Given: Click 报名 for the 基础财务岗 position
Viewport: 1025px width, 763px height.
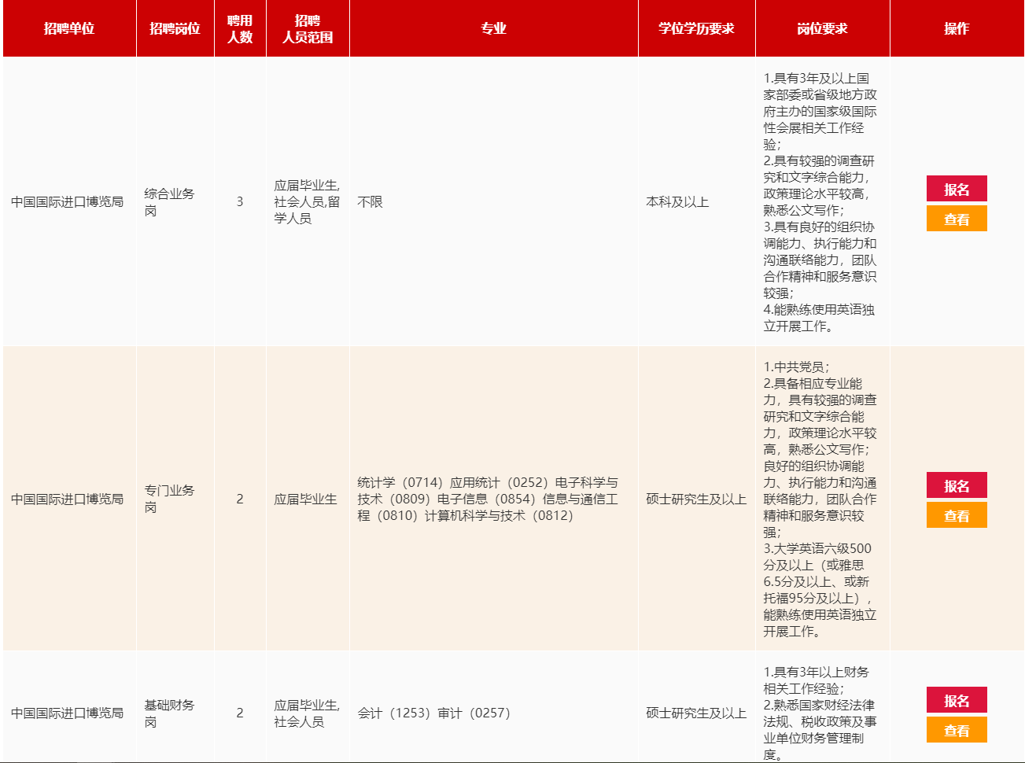Looking at the screenshot, I should coord(957,700).
